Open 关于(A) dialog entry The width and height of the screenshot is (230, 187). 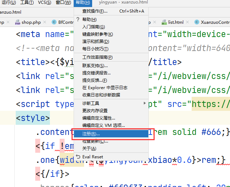(x=111, y=149)
